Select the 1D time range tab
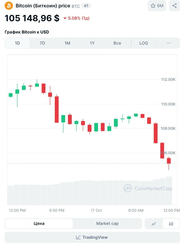The image size is (185, 248). (17, 43)
